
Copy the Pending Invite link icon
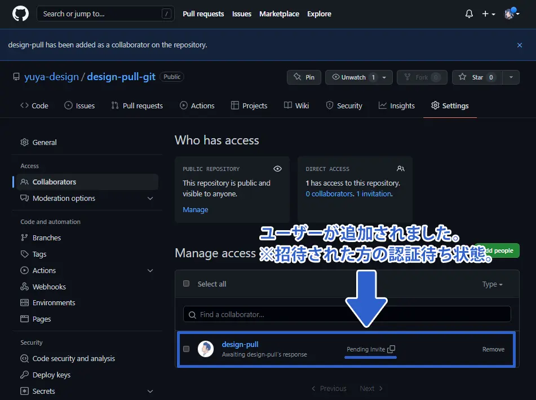point(392,349)
